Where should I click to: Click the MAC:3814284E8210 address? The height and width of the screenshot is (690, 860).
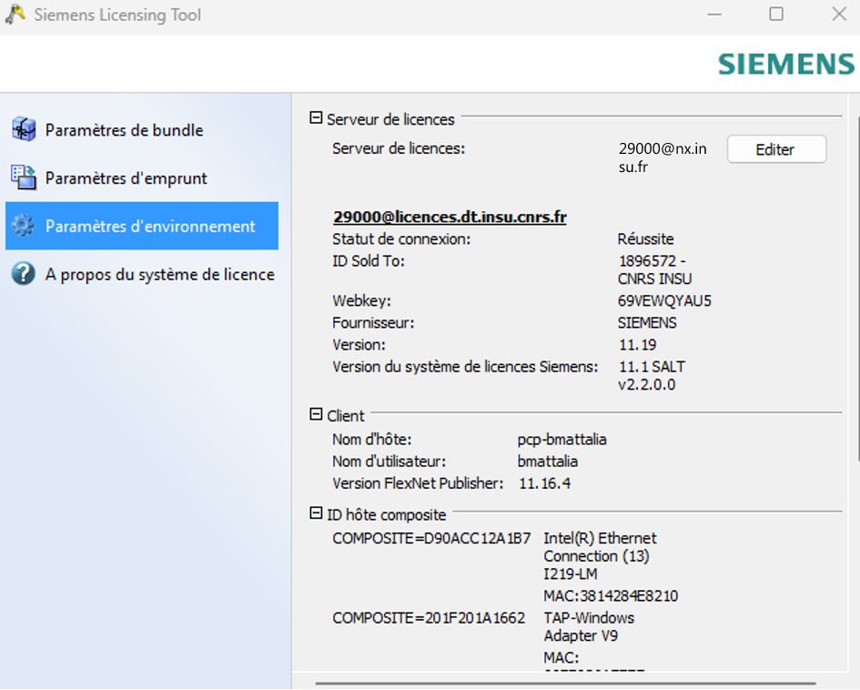pos(611,595)
